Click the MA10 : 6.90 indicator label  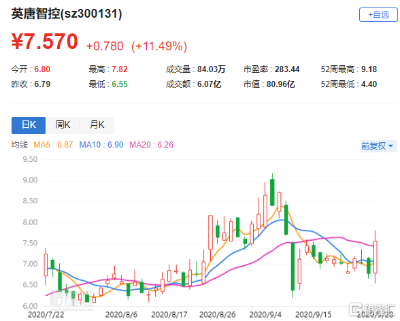[101, 145]
